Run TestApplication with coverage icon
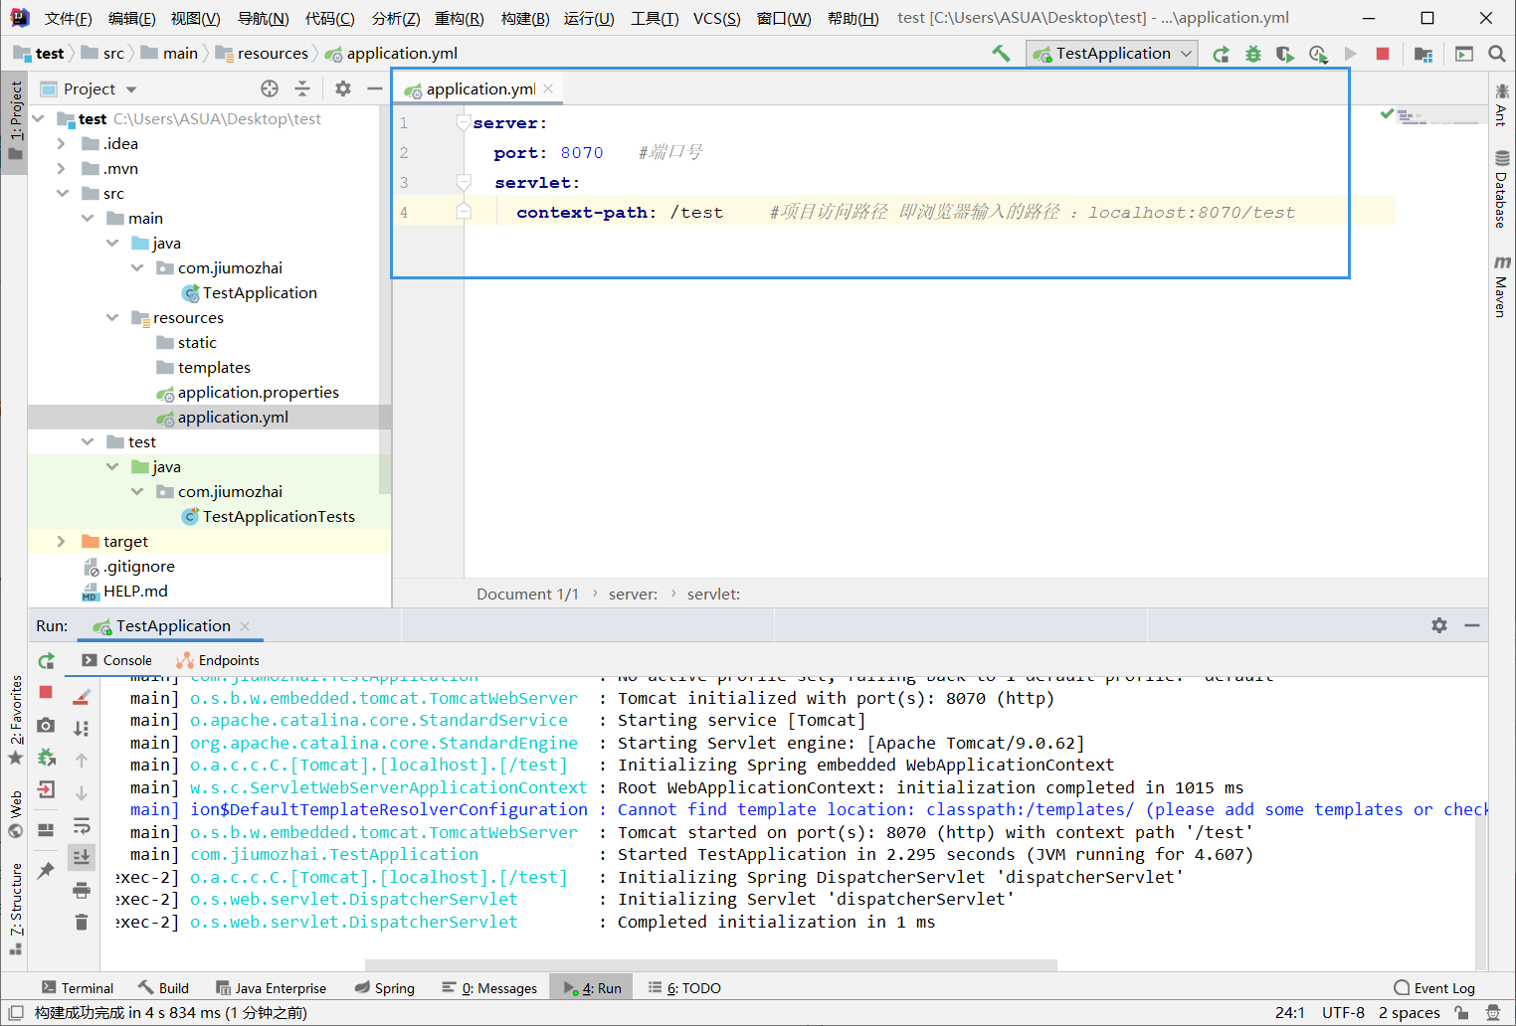The height and width of the screenshot is (1026, 1516). [1285, 54]
